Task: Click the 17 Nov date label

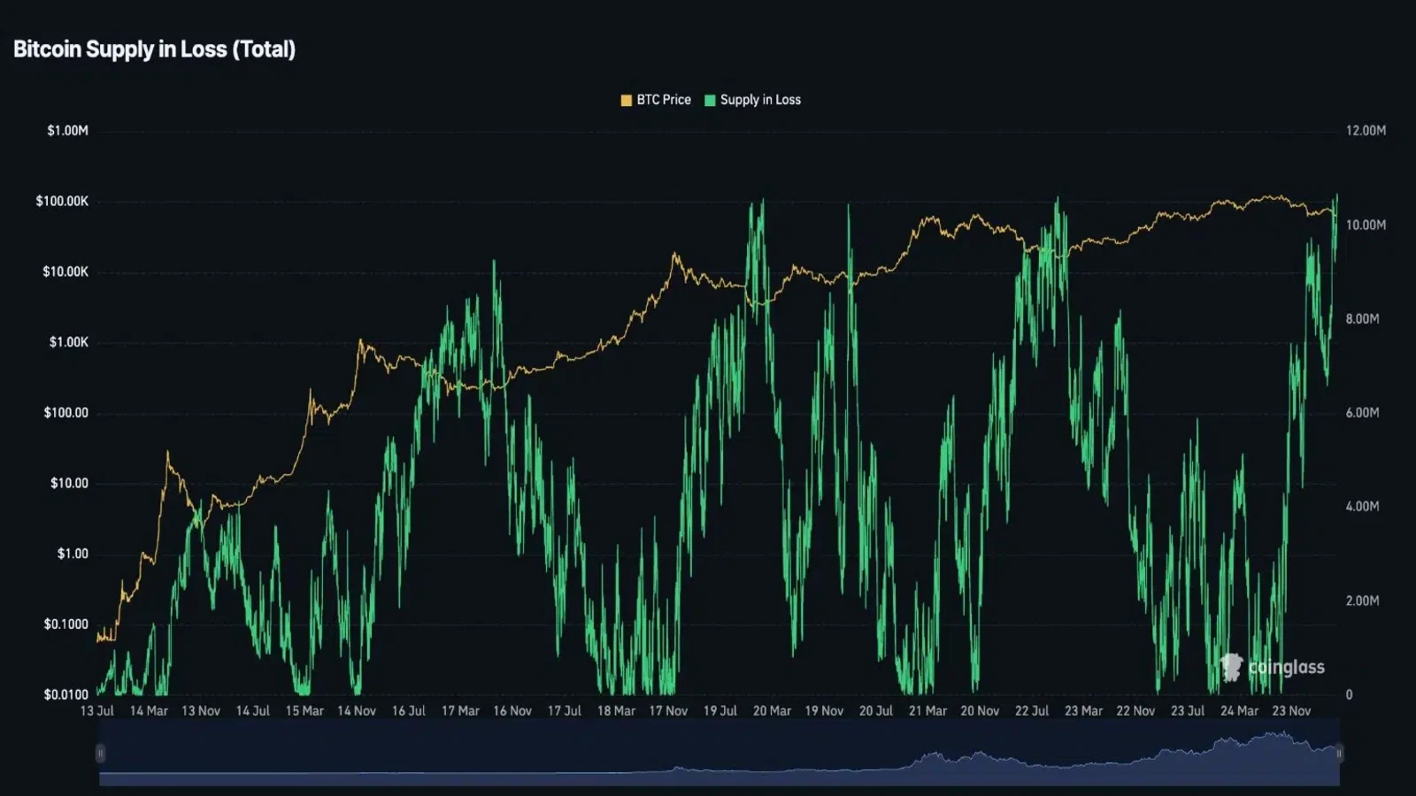Action: (668, 711)
